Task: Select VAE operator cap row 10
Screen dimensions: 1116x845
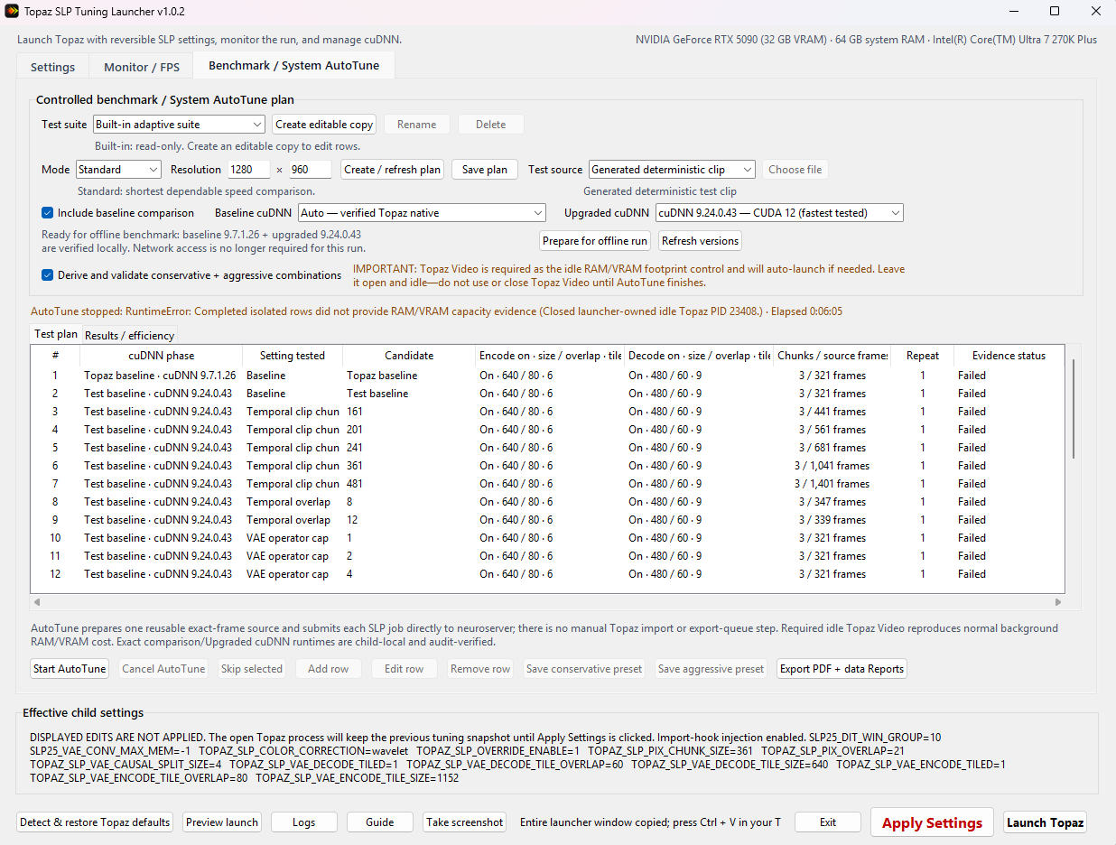Action: (548, 538)
